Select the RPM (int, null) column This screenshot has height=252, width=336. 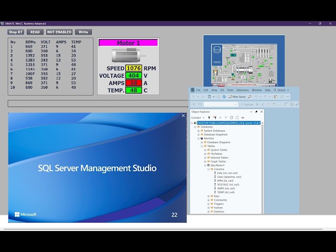click(x=225, y=181)
